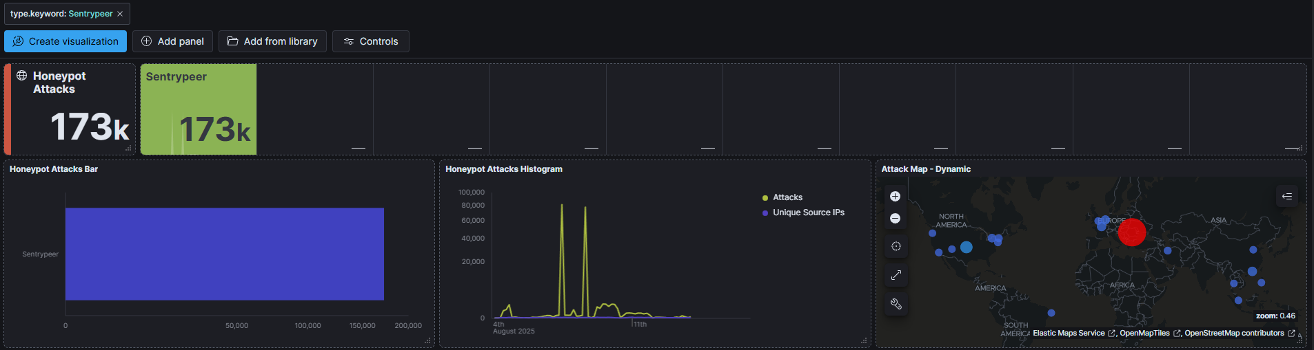This screenshot has width=1314, height=350.
Task: Click the green Attacks legend color dot
Action: coord(765,198)
